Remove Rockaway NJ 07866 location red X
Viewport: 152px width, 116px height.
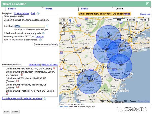17,87
